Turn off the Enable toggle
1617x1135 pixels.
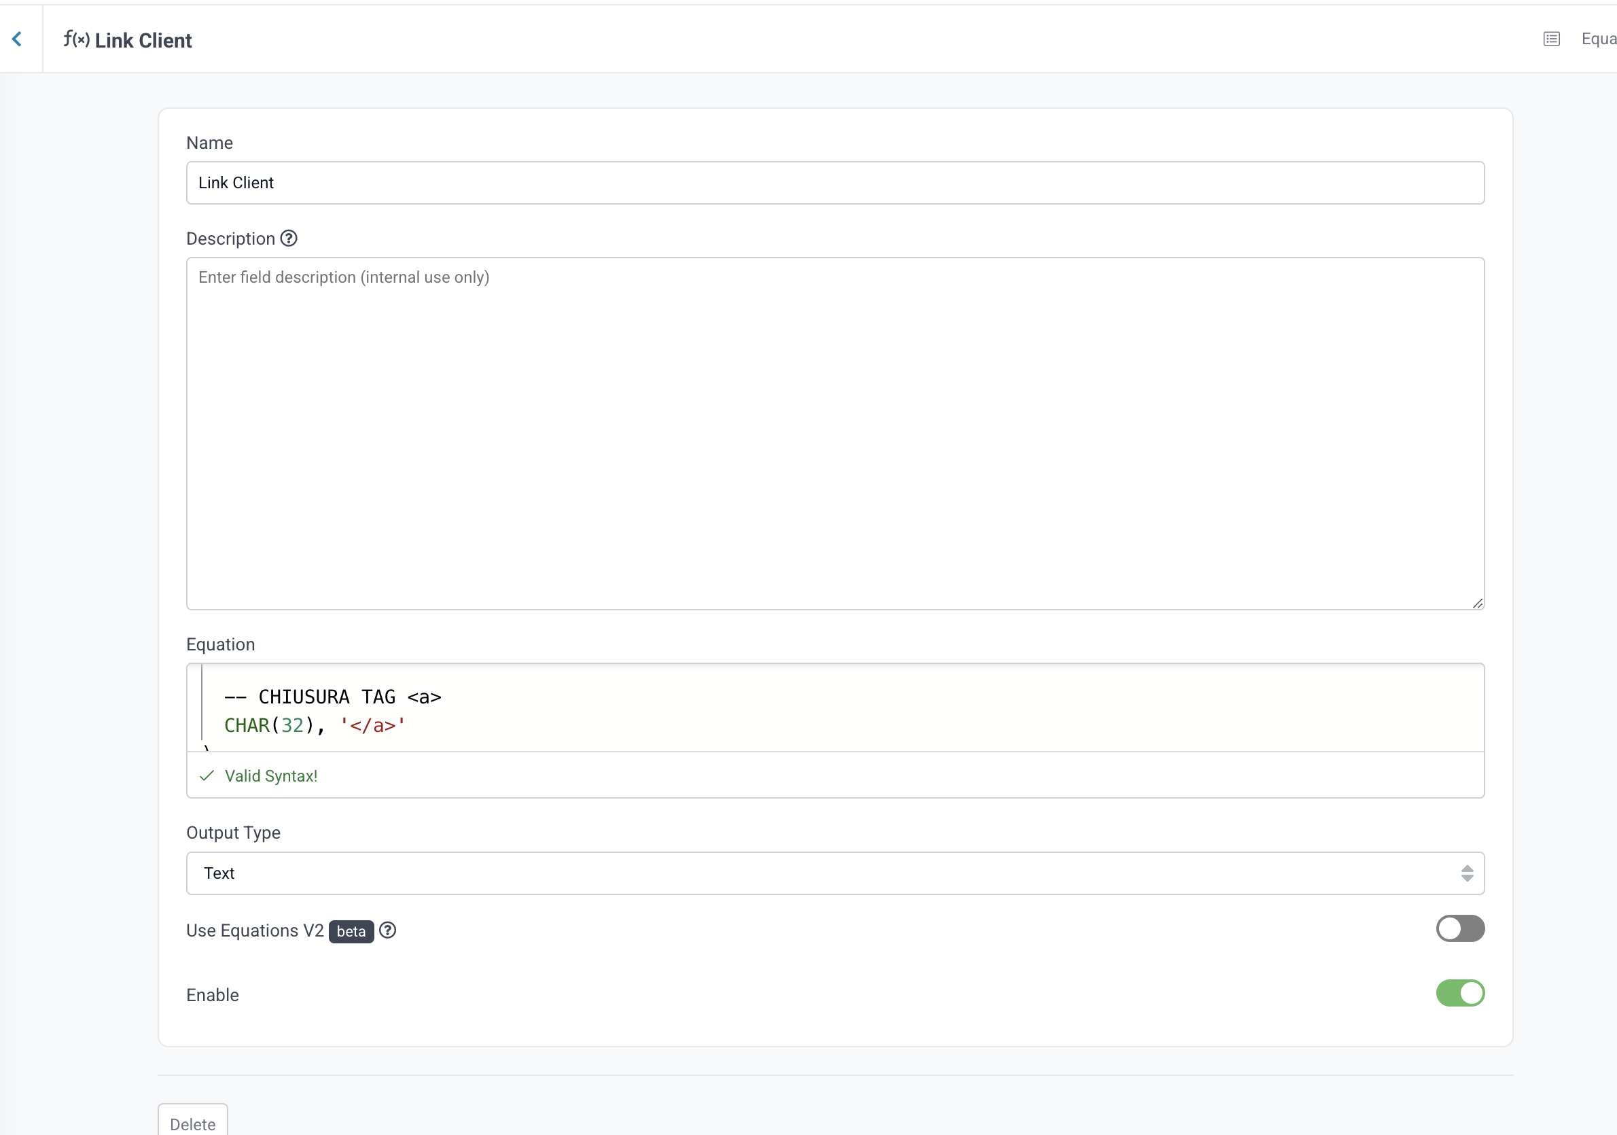click(1459, 993)
